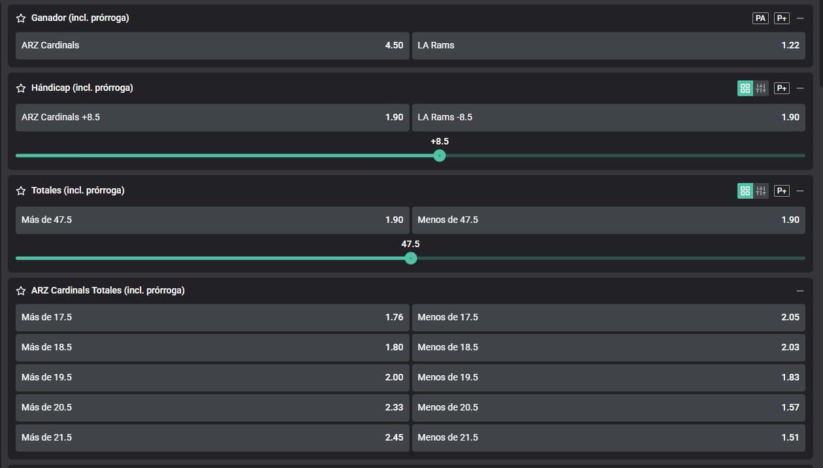Collapse the Hándicap market section

800,88
